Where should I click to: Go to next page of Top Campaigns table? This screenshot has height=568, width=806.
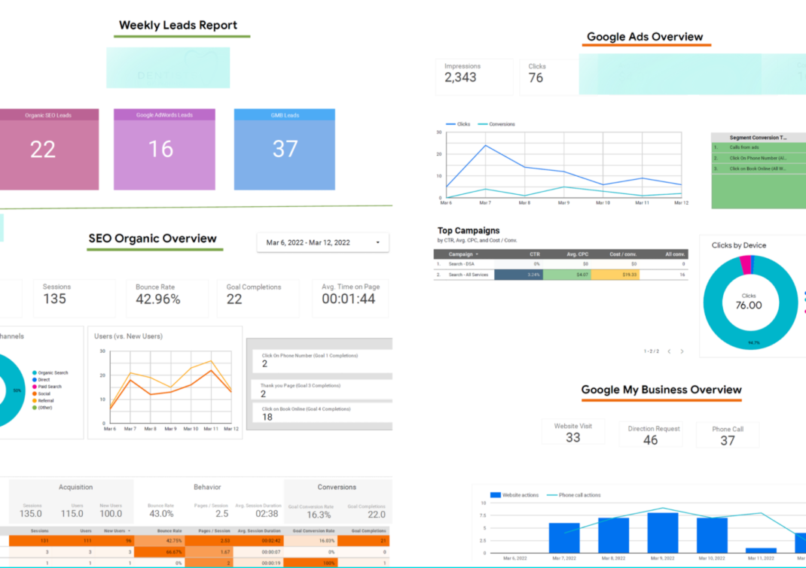[x=682, y=351]
